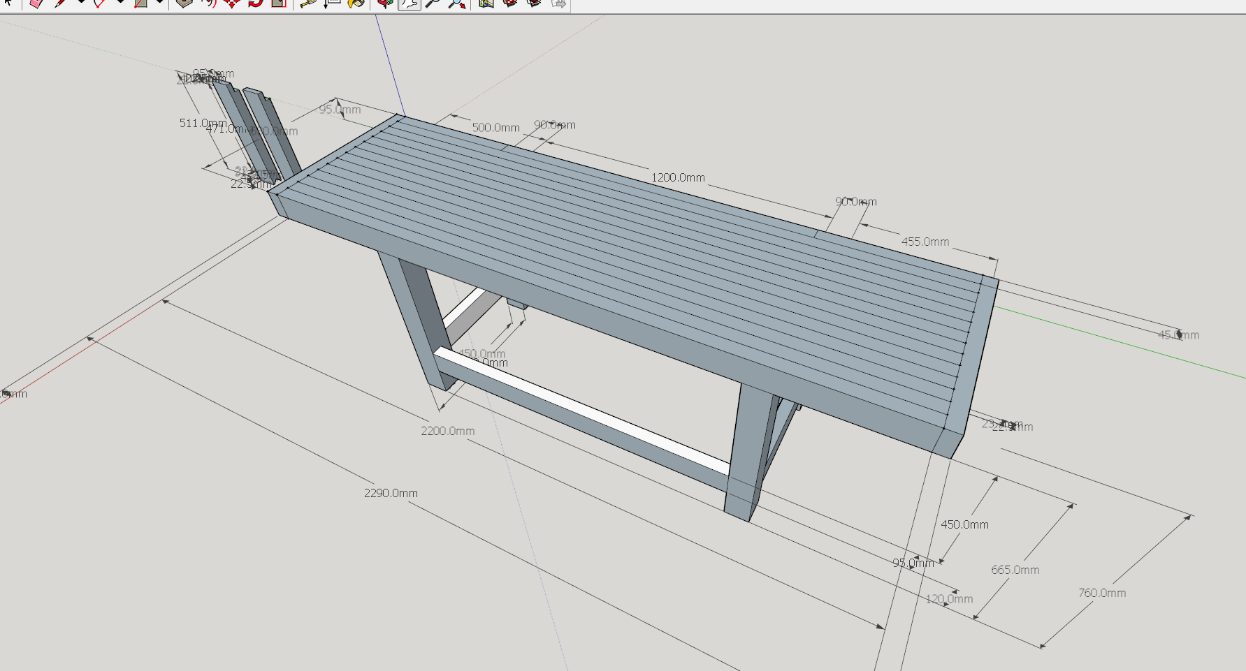
Task: Select the Move tool with red arrows
Action: (232, 3)
